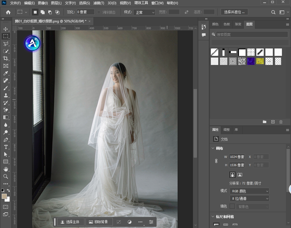This screenshot has width=291, height=228.
Task: Choose Add to Selection mode
Action: [43, 12]
